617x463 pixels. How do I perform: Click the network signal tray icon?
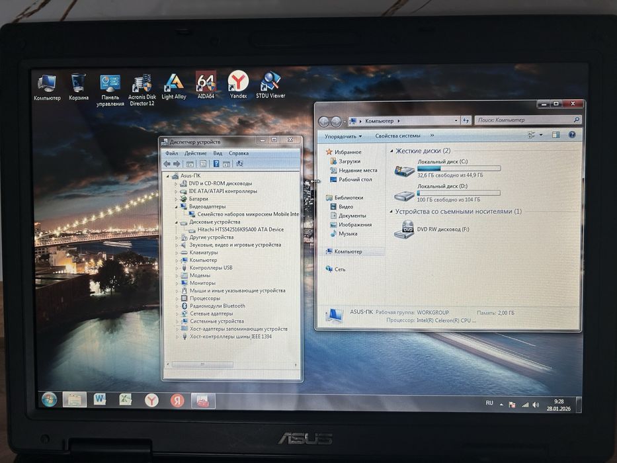[525, 405]
